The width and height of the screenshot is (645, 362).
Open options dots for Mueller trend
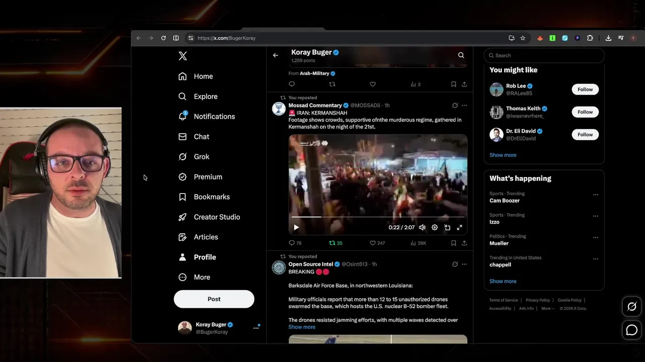(596, 237)
